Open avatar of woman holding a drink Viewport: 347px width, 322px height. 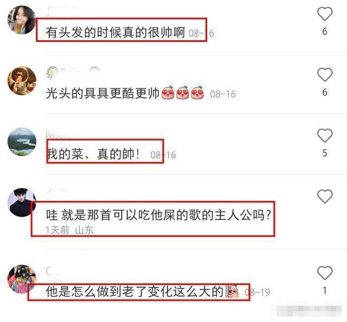tap(22, 20)
